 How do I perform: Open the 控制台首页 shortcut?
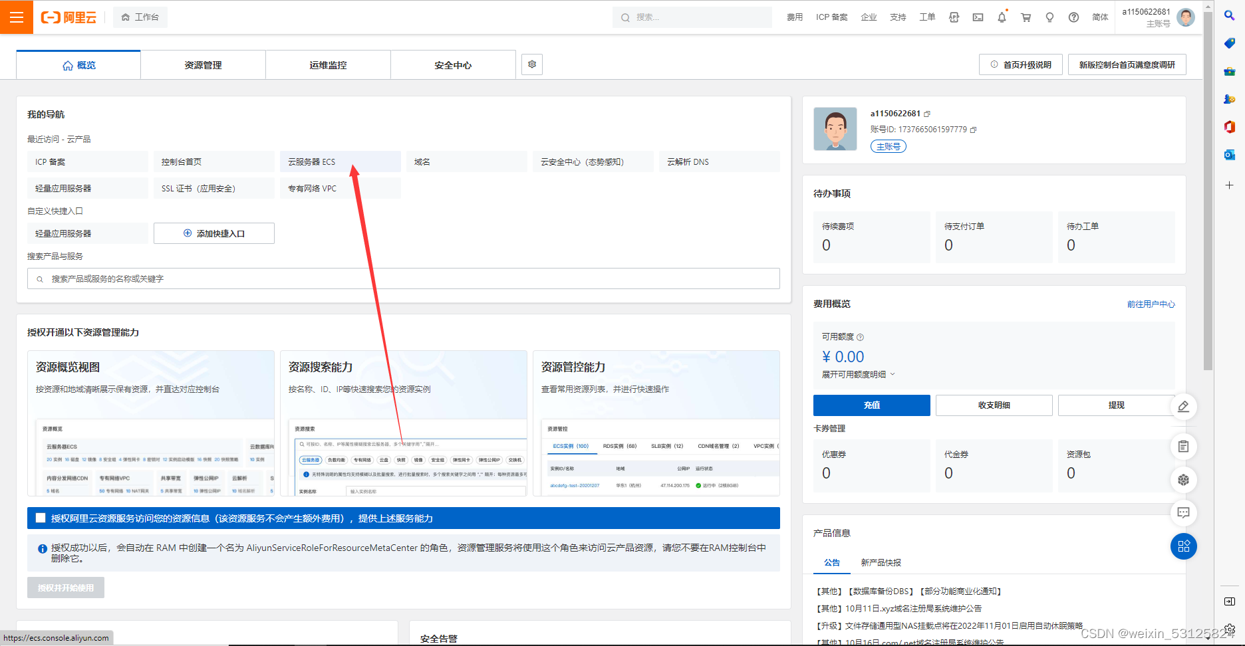[x=213, y=161]
